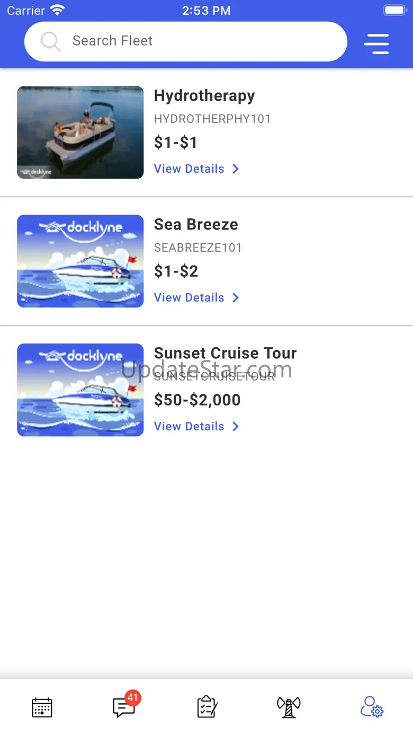Open the checklist clipboard tab
This screenshot has width=413, height=735.
click(x=207, y=707)
